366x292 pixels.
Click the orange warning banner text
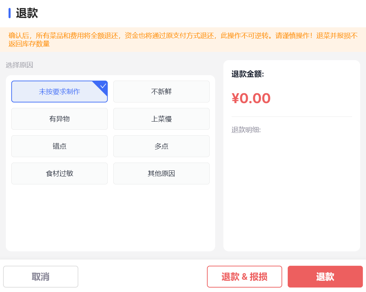(183, 40)
